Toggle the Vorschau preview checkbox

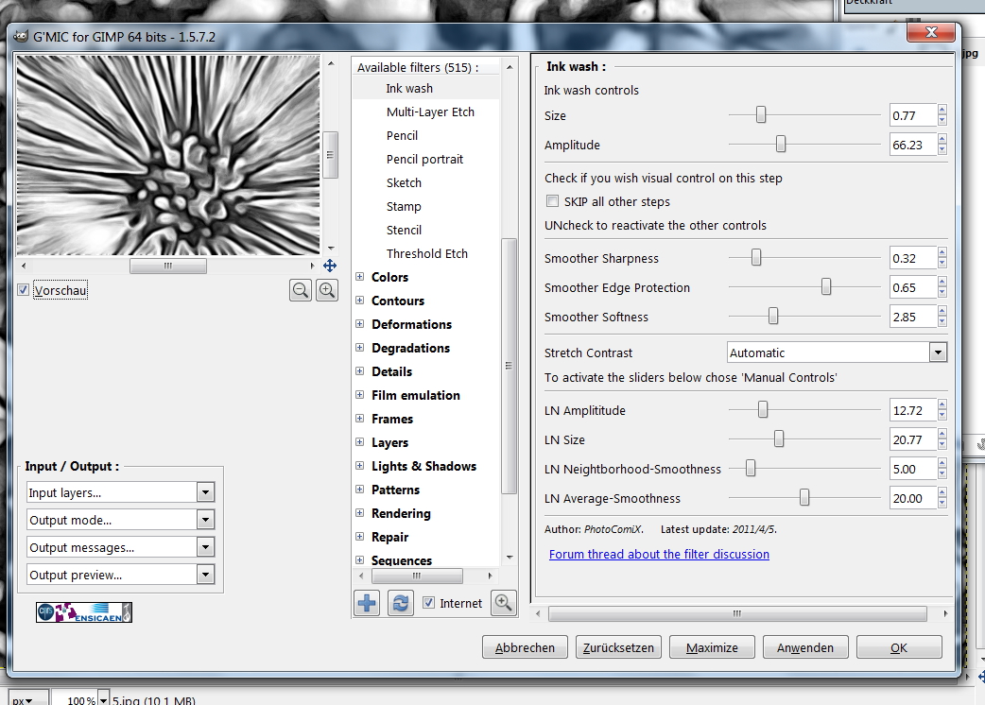tap(24, 290)
